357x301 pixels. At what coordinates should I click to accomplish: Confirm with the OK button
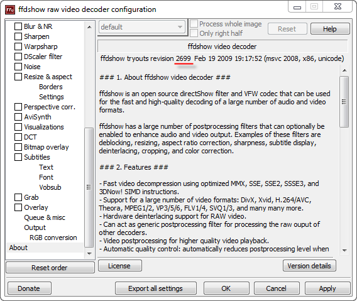[x=226, y=288]
